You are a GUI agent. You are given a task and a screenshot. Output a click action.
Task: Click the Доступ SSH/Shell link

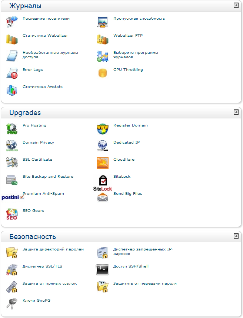(131, 266)
